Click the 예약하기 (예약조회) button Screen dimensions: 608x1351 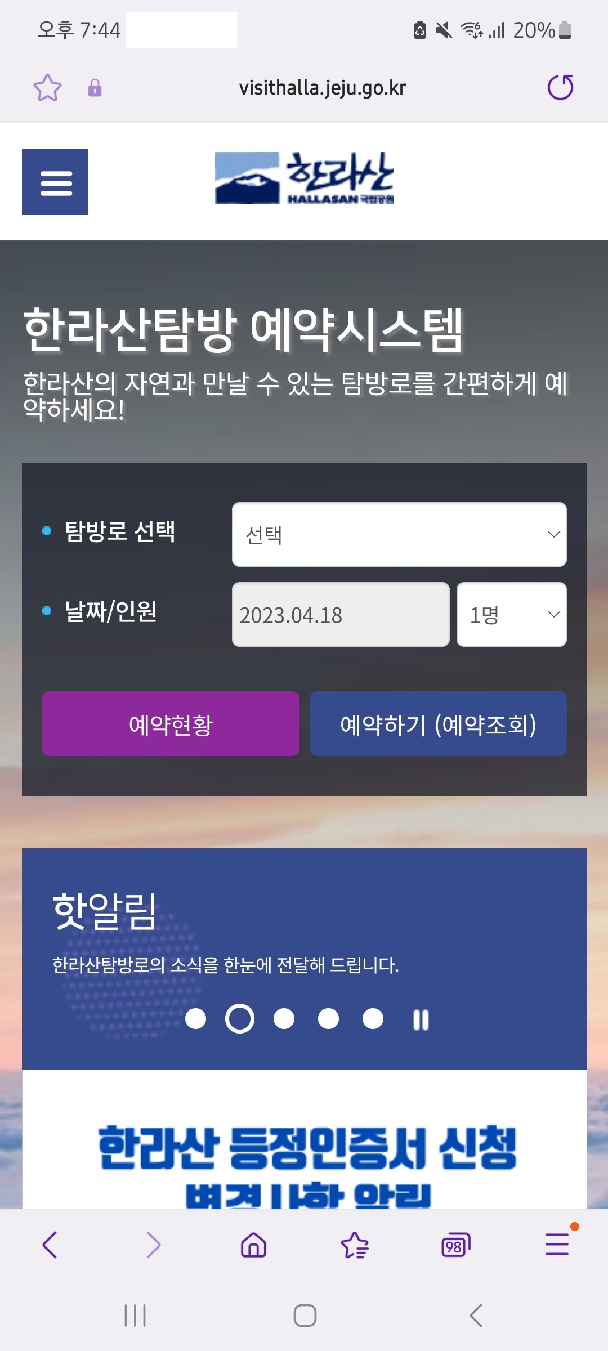tap(438, 723)
